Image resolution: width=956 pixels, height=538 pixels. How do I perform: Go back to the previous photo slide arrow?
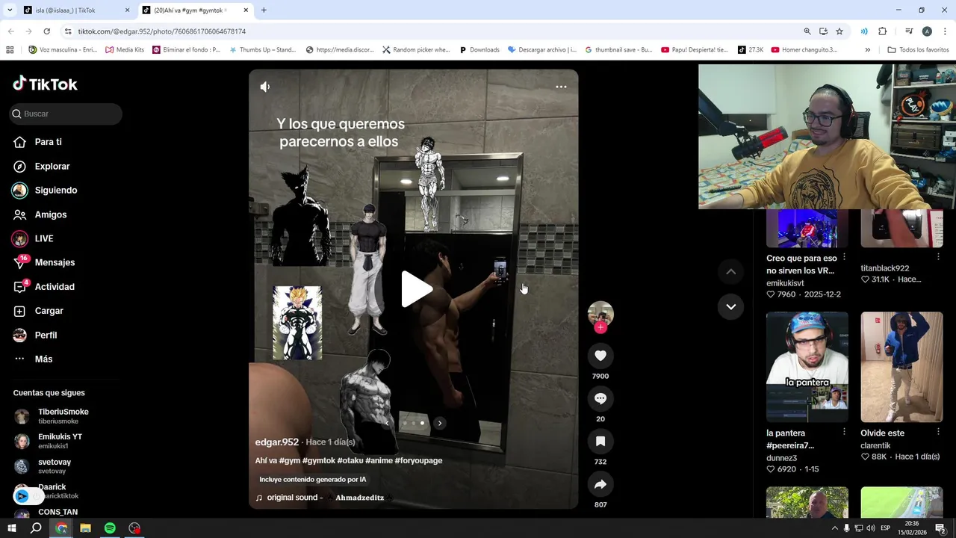tap(387, 423)
